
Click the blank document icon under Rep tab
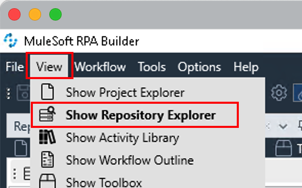21,148
